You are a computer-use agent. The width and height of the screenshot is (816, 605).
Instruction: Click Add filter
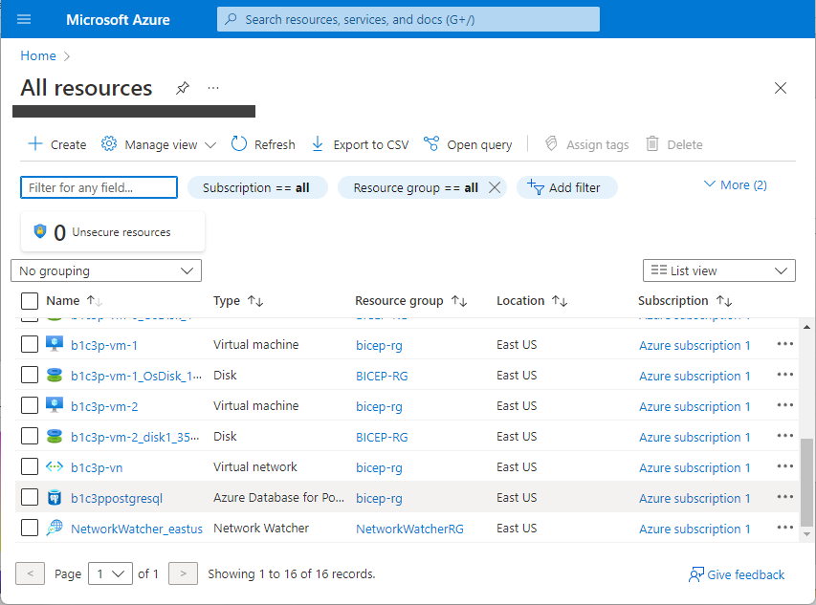[x=566, y=187]
